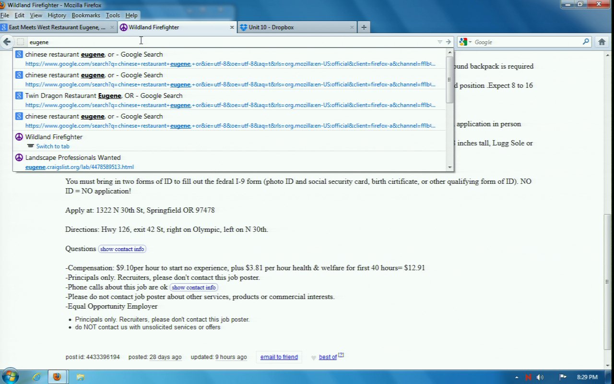Click the autocomplete list scrollbar thumb
Viewport: 614px width, 384px height.
click(x=449, y=79)
